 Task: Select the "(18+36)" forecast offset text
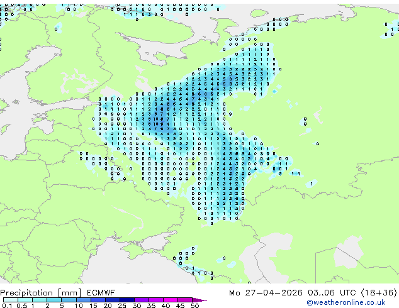tap(379, 293)
